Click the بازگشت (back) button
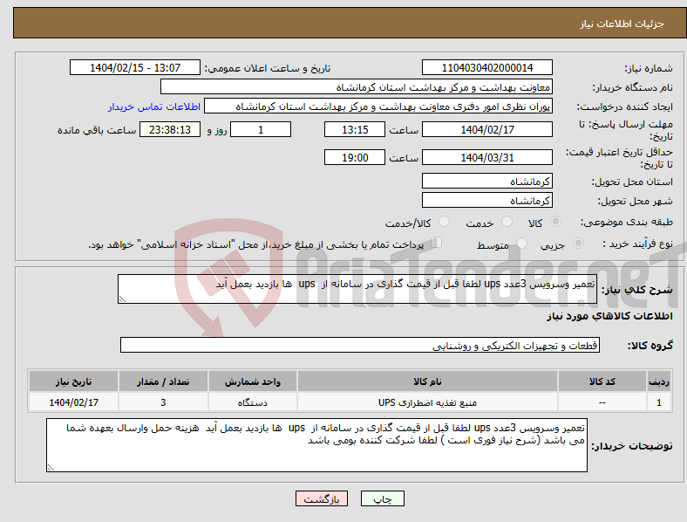 322,498
